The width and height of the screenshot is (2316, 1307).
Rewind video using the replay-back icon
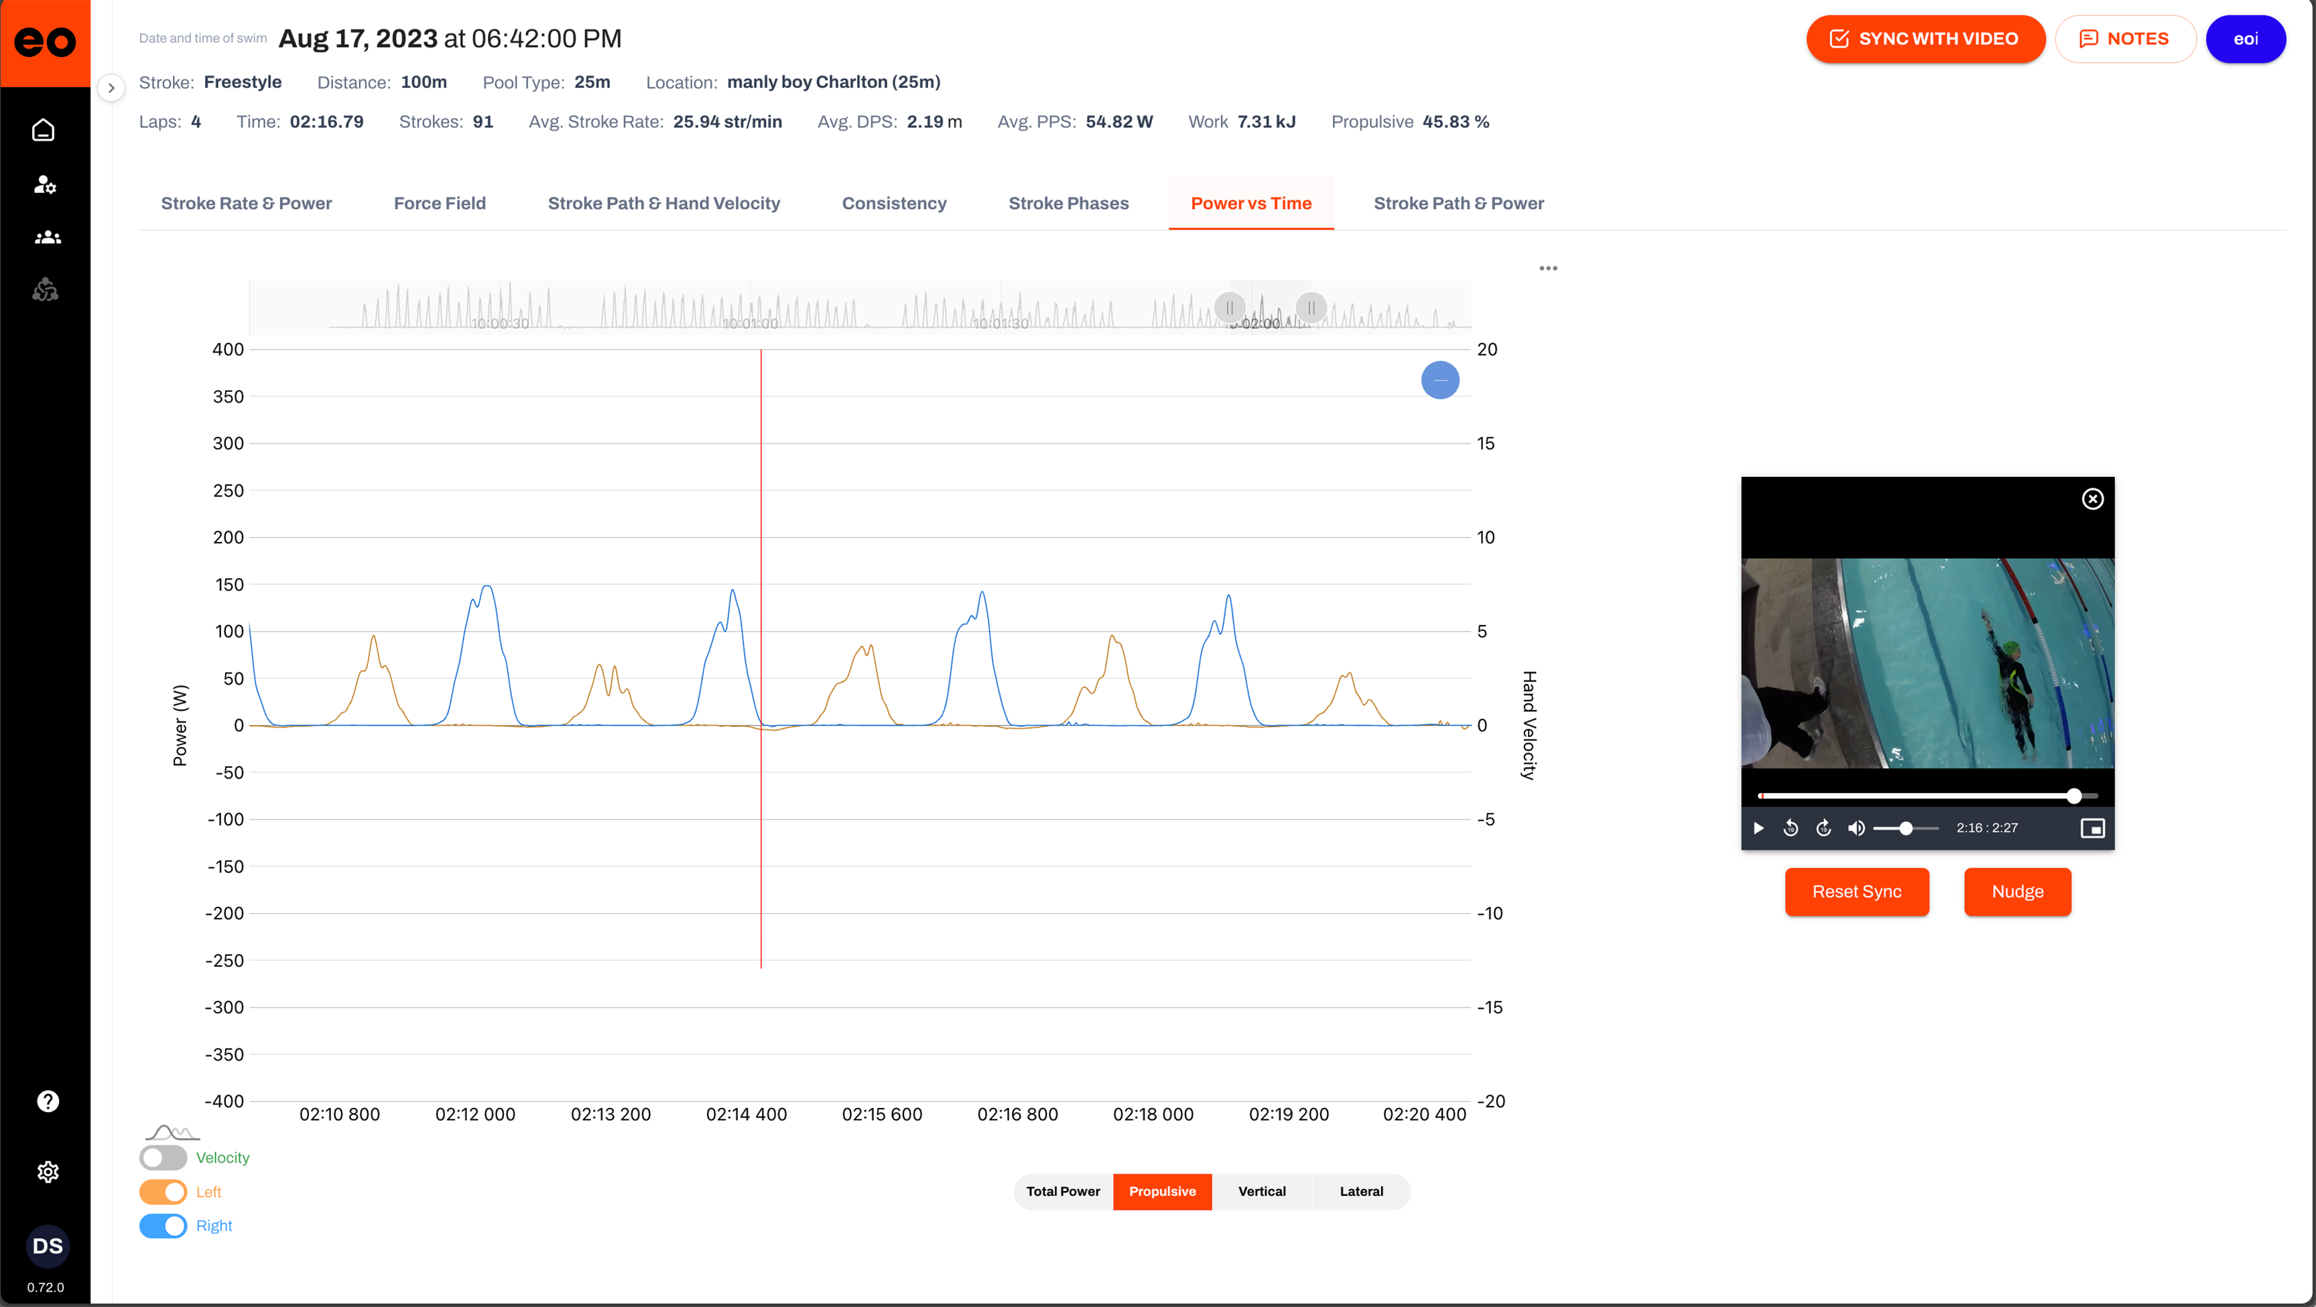click(1790, 828)
